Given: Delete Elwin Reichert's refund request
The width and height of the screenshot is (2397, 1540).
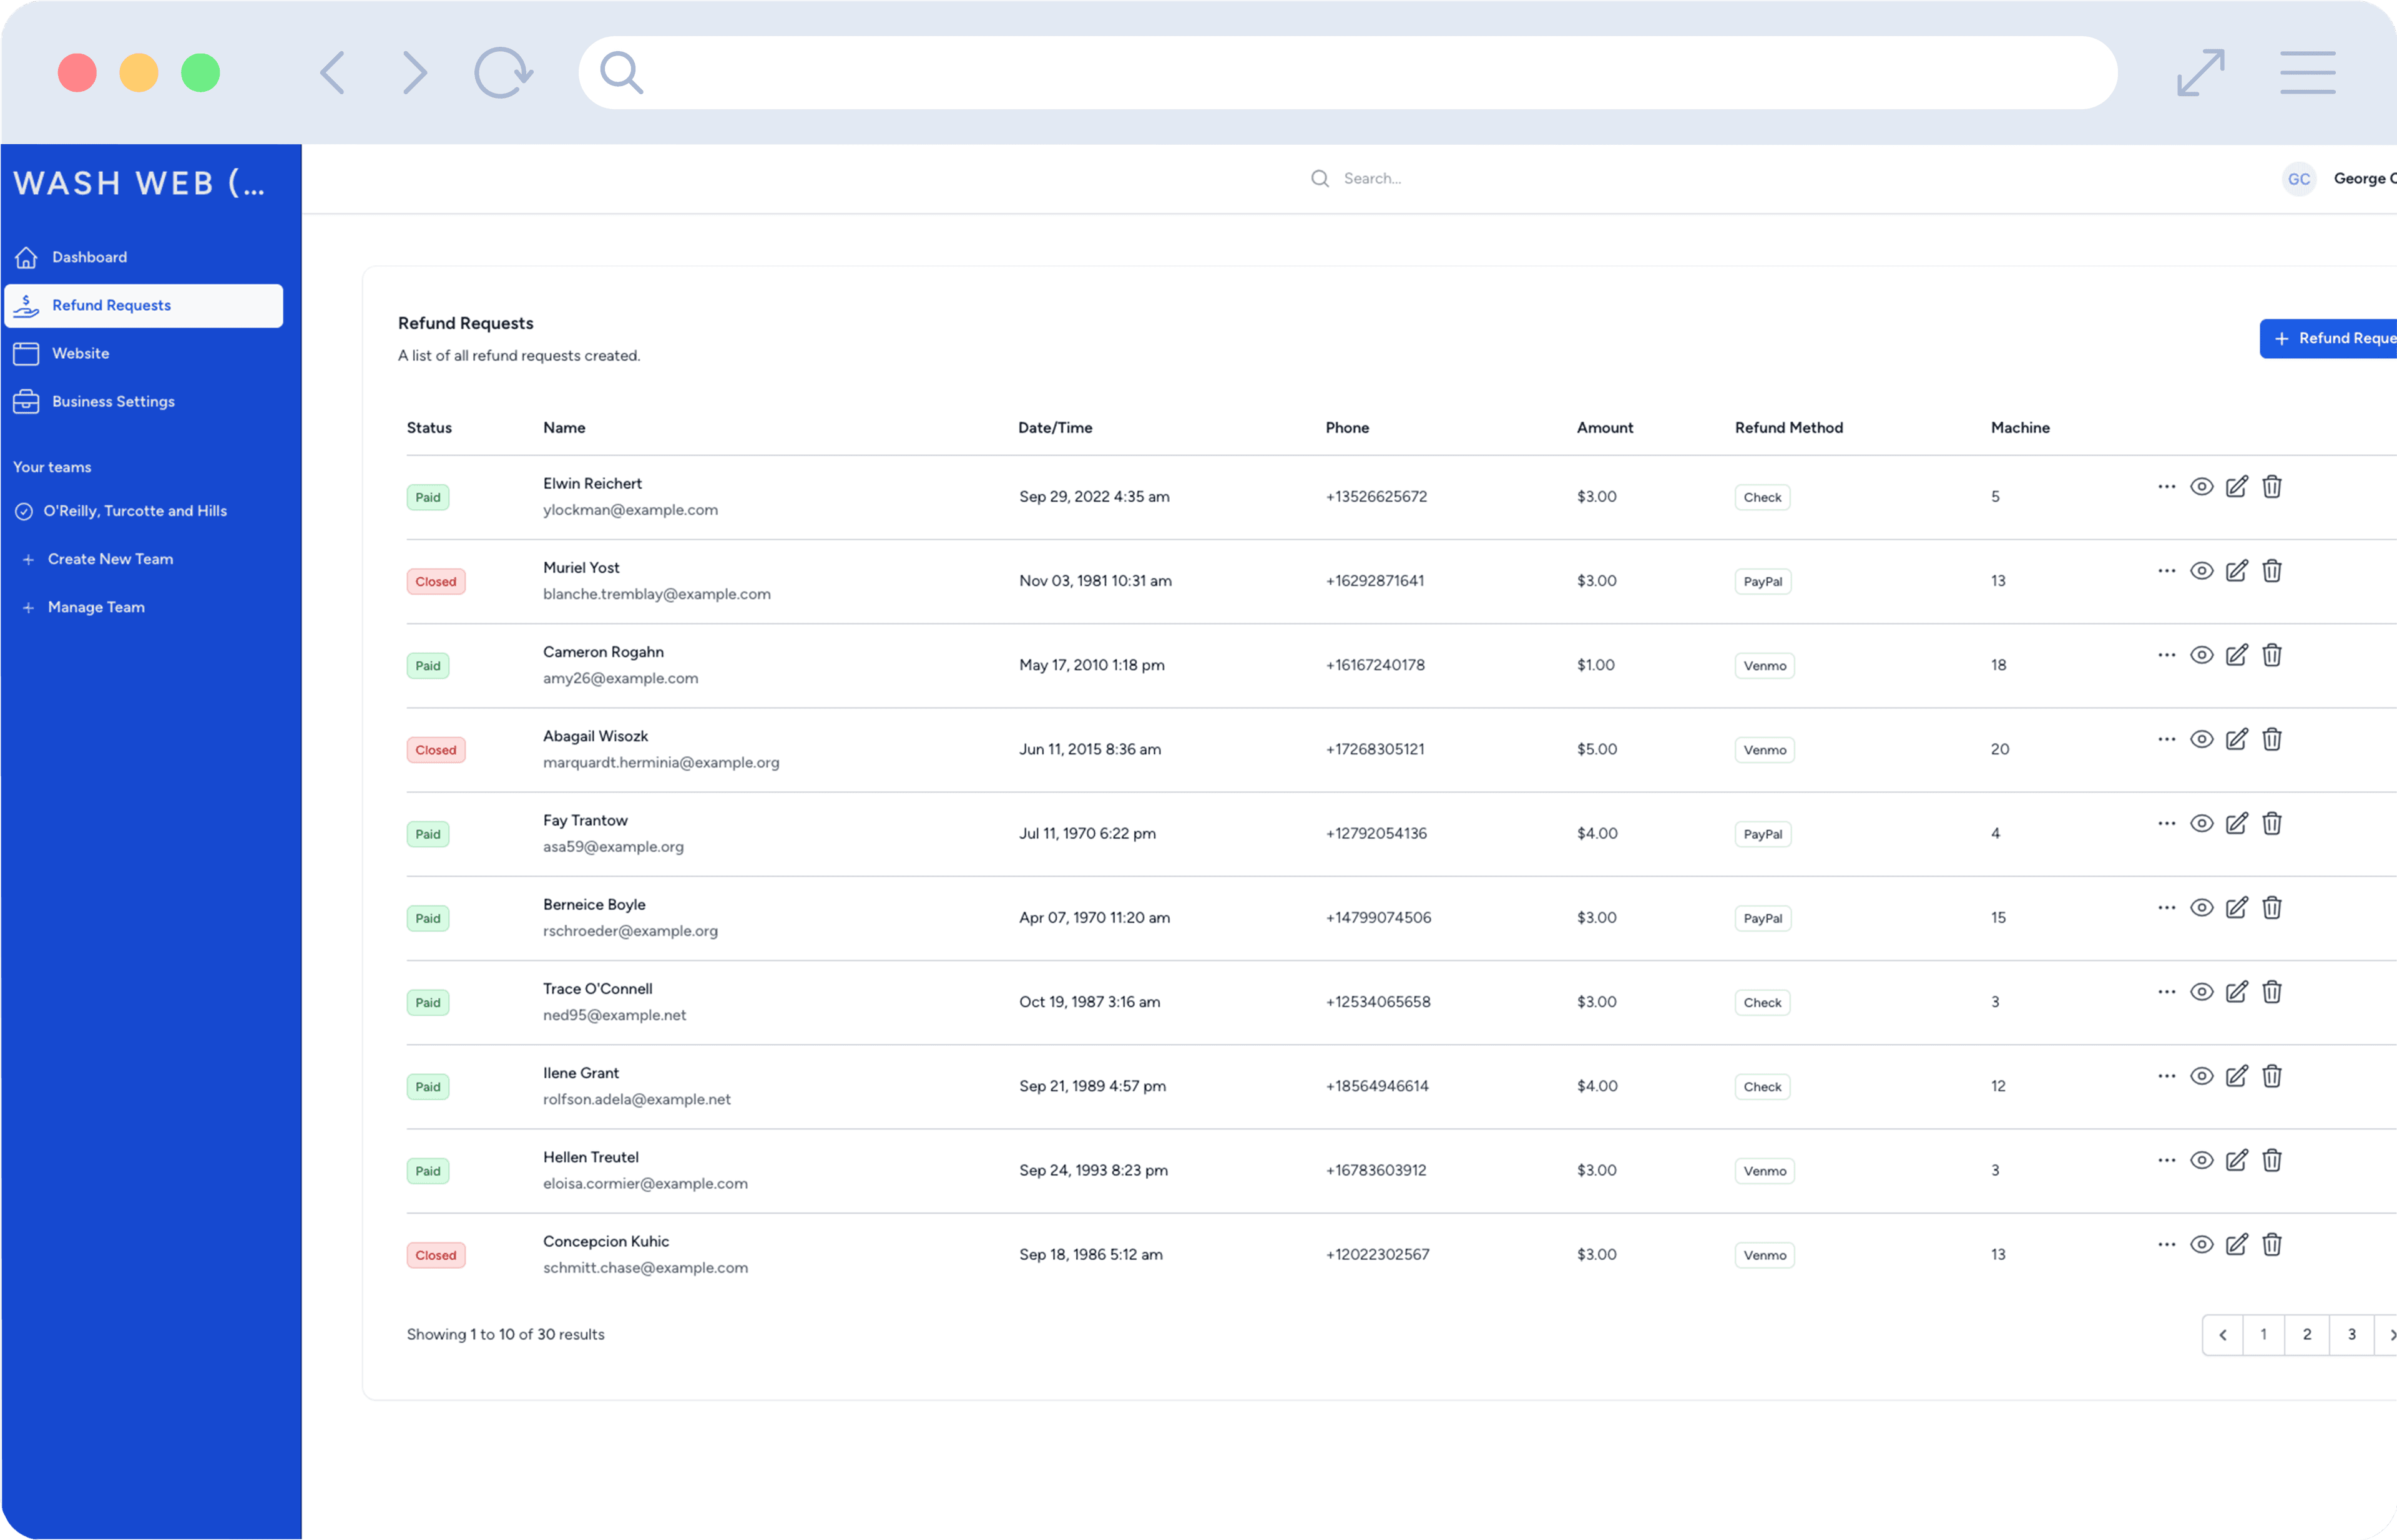Looking at the screenshot, I should click(x=2272, y=487).
